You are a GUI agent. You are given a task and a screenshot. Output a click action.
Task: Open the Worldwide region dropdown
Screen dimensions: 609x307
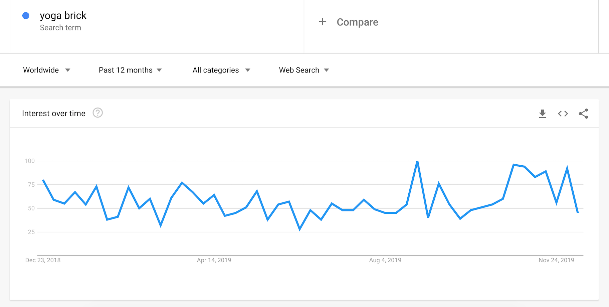point(46,70)
